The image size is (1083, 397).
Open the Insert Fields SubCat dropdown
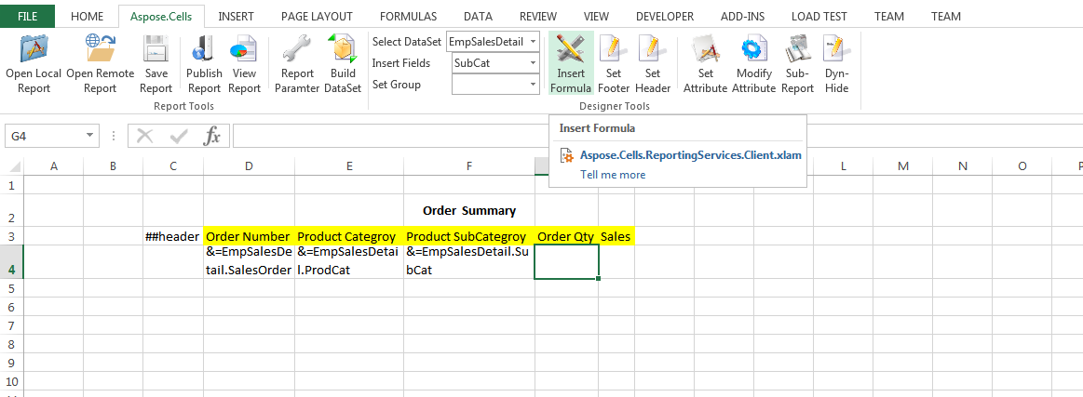[x=533, y=63]
